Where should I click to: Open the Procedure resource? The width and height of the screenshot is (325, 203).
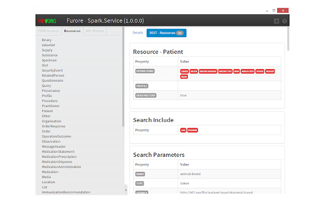pyautogui.click(x=50, y=101)
